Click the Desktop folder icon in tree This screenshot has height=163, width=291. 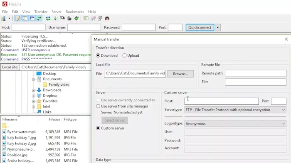(39, 74)
